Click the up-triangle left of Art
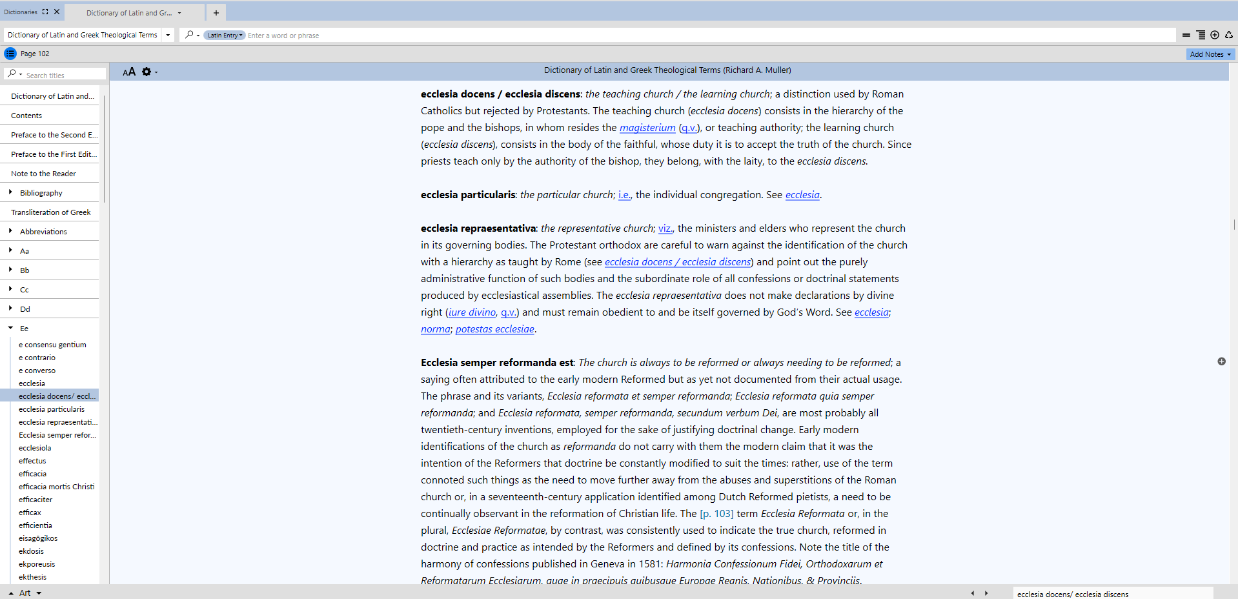 [x=11, y=593]
